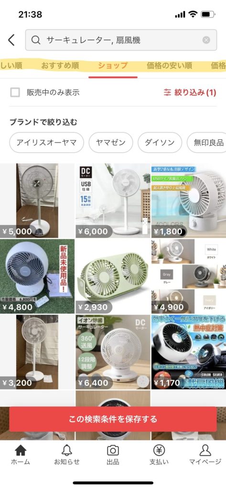226x489 pixels.
Task: Click the search field with サーキュレーター text
Action: click(121, 40)
